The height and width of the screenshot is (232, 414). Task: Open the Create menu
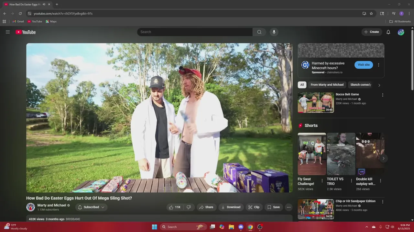372,32
